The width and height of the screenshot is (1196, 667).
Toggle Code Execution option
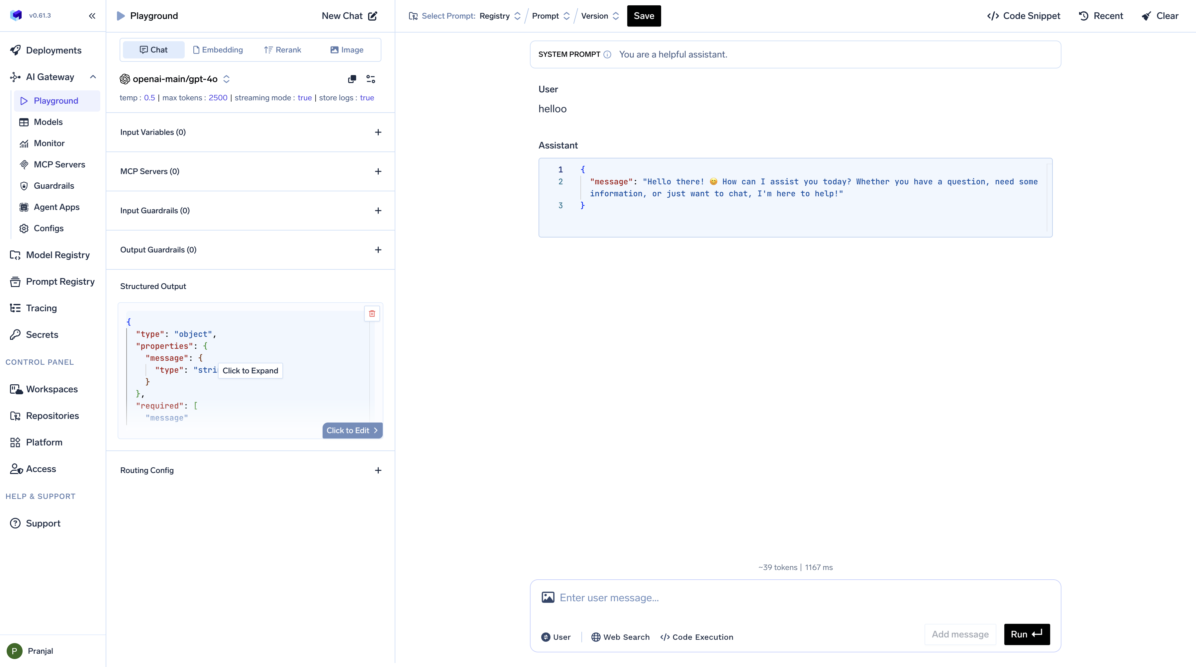pyautogui.click(x=696, y=637)
